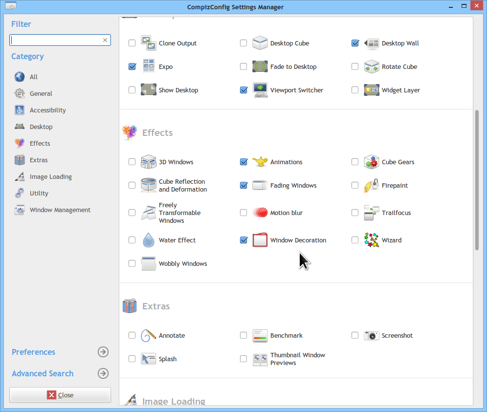Screen dimensions: 487x412
Task: Disable the Desktop Wall checkbox
Action: point(355,43)
